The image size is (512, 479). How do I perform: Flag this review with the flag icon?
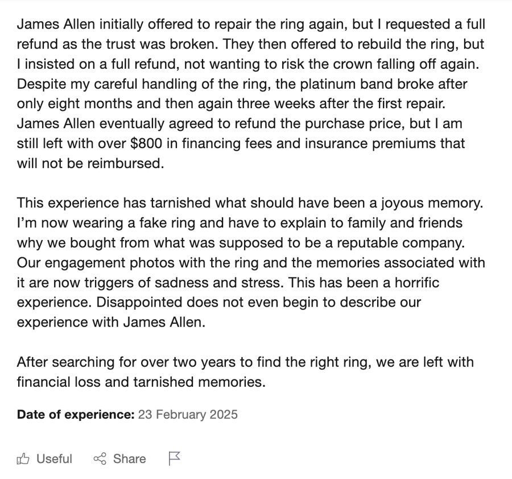pyautogui.click(x=175, y=459)
